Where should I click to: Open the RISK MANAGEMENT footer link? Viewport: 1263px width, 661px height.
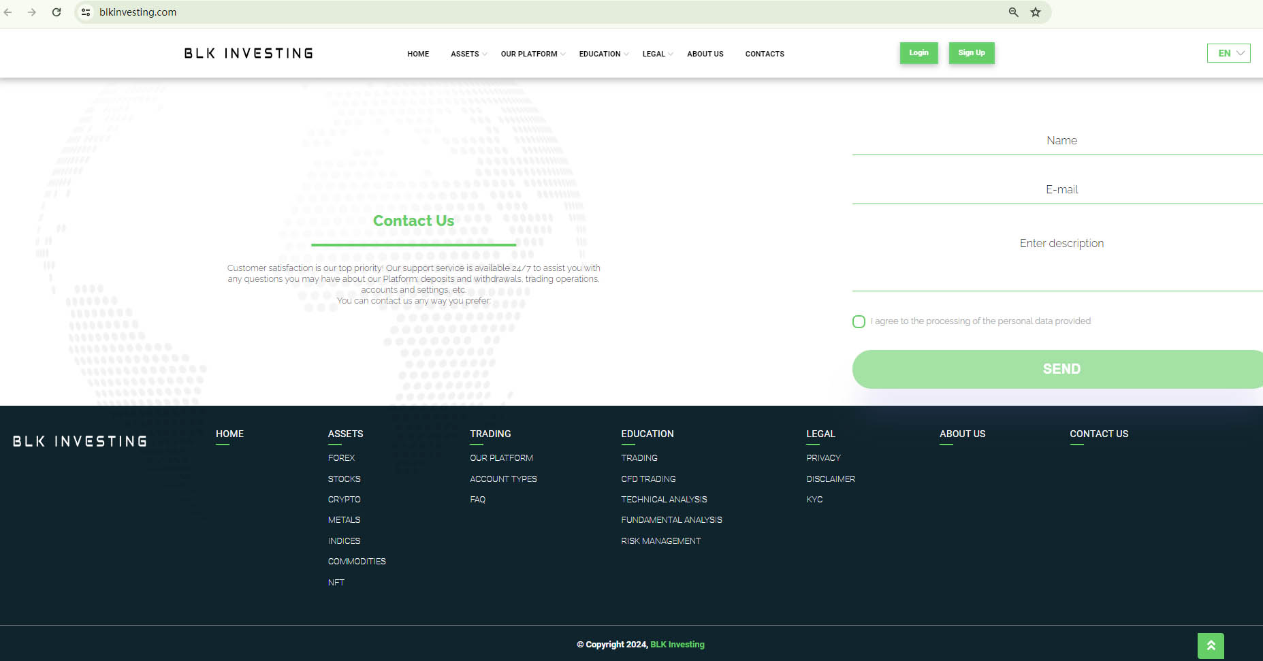pos(660,541)
